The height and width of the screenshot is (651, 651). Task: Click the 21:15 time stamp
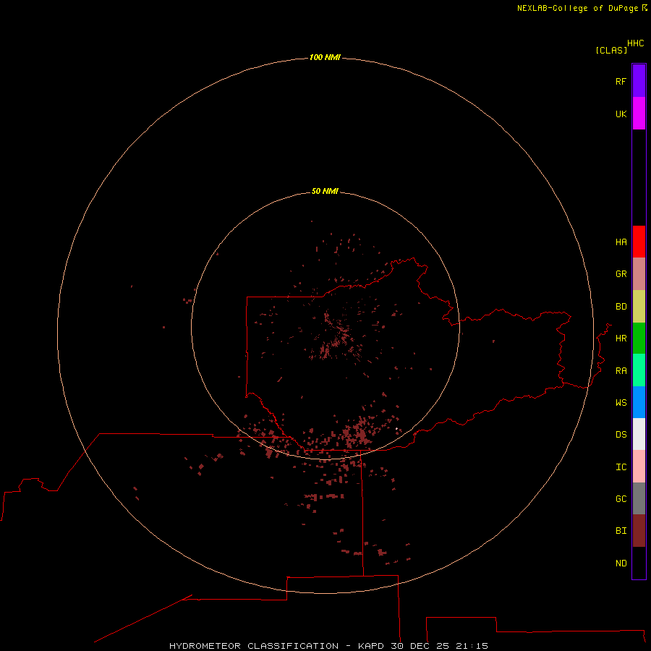pyautogui.click(x=472, y=646)
